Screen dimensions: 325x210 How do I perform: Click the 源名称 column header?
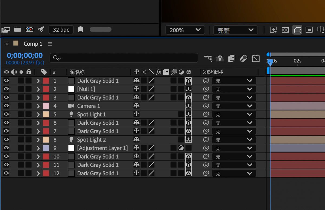pyautogui.click(x=77, y=72)
